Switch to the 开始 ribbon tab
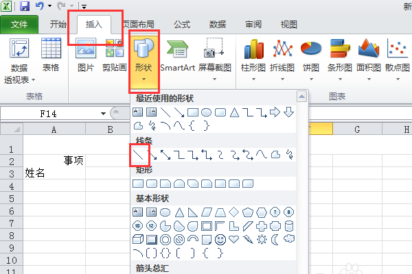This screenshot has height=274, width=412. tap(58, 25)
